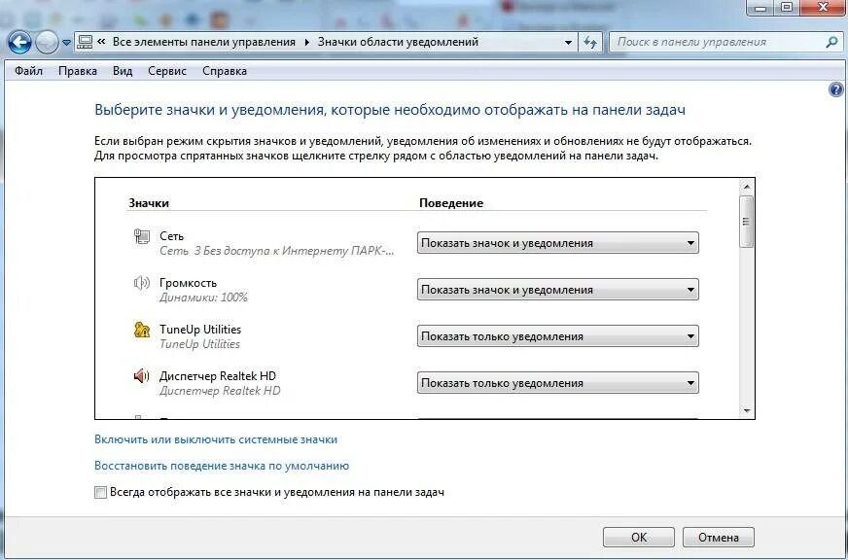Click the Диспетчер Realtek HD icon
Image resolution: width=848 pixels, height=560 pixels.
(141, 375)
